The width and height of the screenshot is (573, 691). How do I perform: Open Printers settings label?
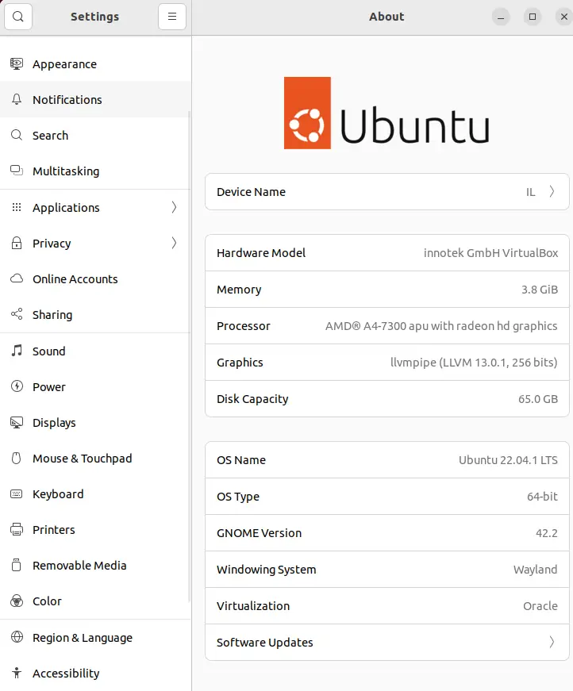click(x=54, y=530)
